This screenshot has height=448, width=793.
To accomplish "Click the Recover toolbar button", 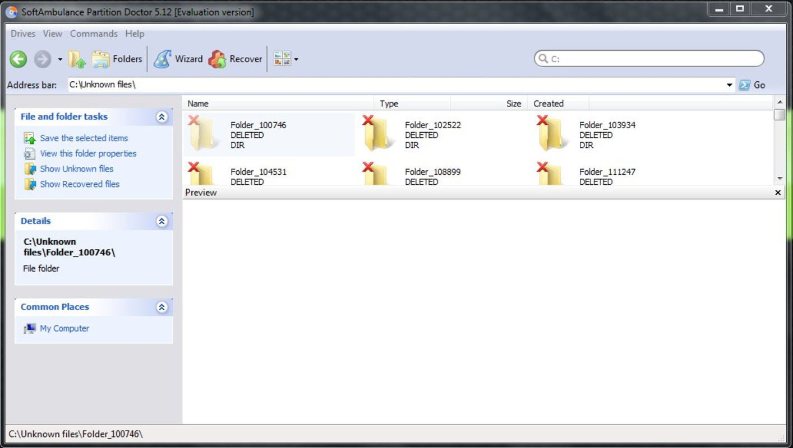I will point(235,59).
